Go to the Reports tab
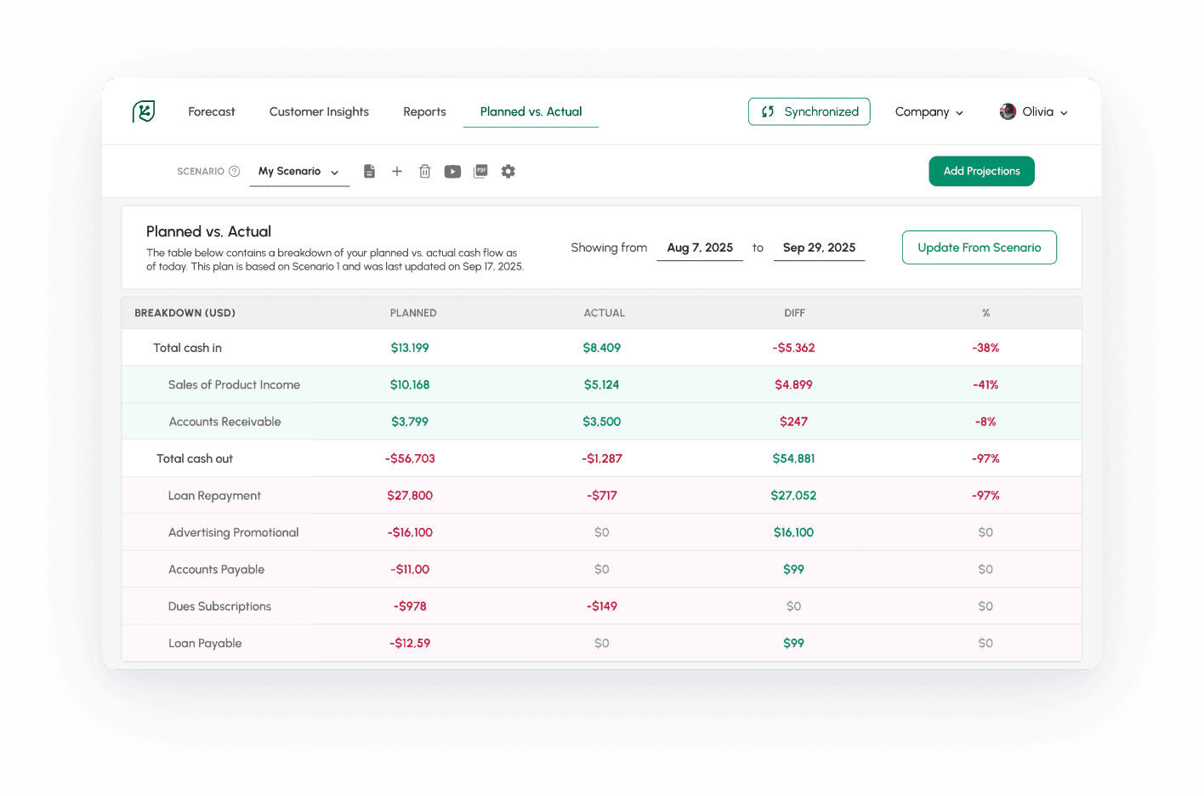Image resolution: width=1204 pixels, height=796 pixels. click(x=424, y=111)
